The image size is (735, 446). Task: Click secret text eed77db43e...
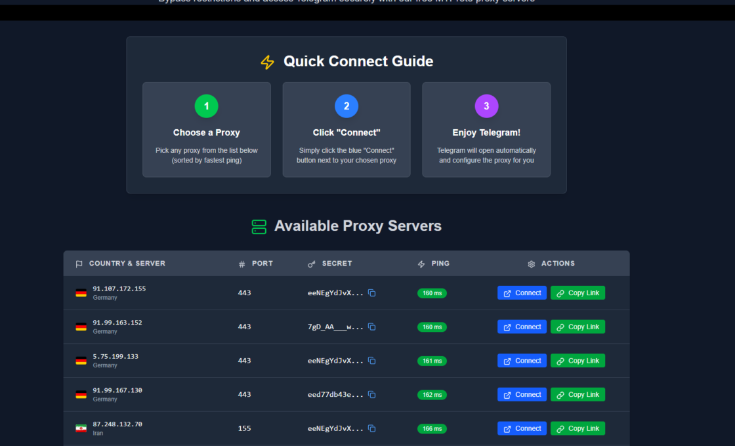335,394
